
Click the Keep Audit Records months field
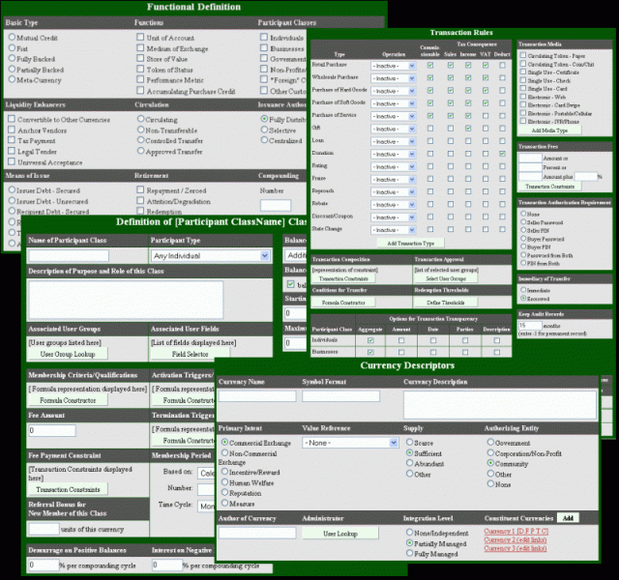point(530,326)
